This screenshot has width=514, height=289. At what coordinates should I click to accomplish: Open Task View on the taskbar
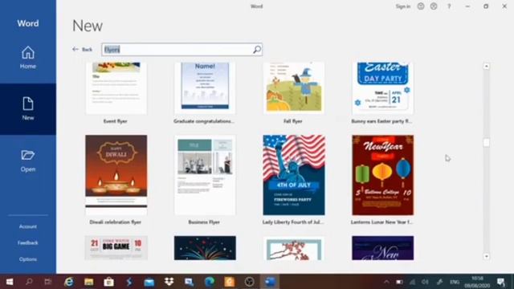point(48,282)
